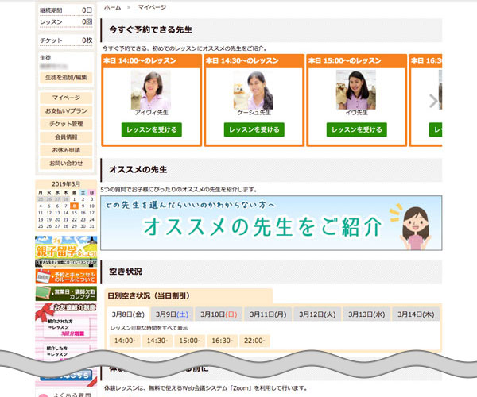Go to お支払い/プラン menu item
477x397 pixels.
[x=66, y=111]
